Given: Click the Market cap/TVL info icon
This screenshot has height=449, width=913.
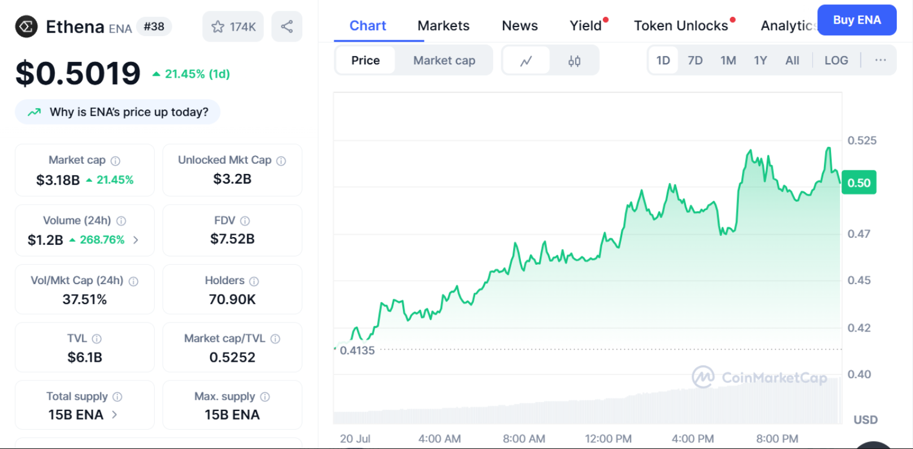Looking at the screenshot, I should click(x=275, y=339).
